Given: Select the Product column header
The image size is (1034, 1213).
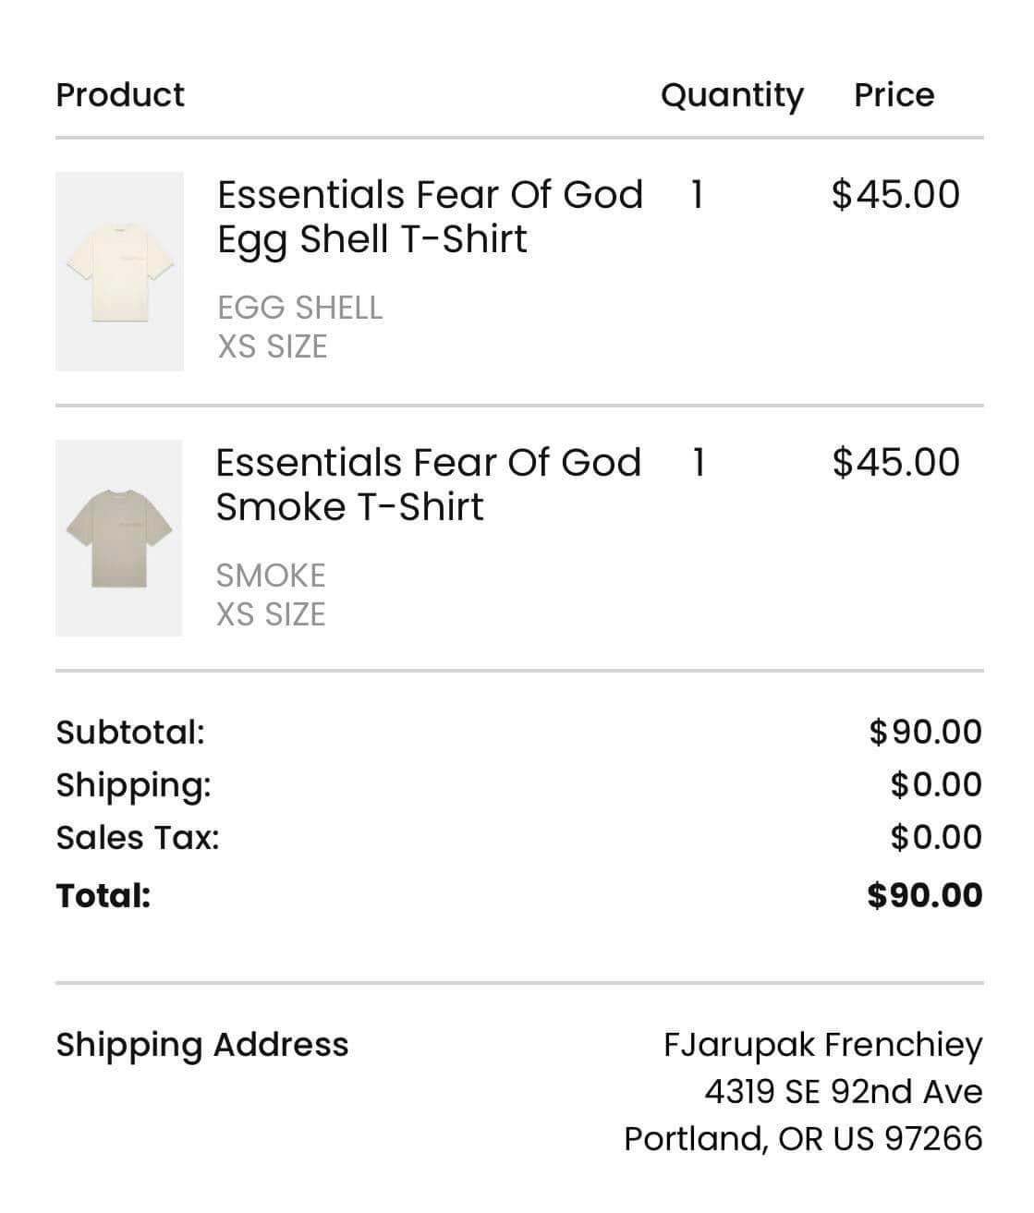Looking at the screenshot, I should pos(120,95).
